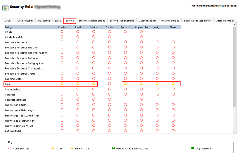The image size is (238, 154).
Task: Toggle Write privilege for Booking Status
Action: pos(94,78)
